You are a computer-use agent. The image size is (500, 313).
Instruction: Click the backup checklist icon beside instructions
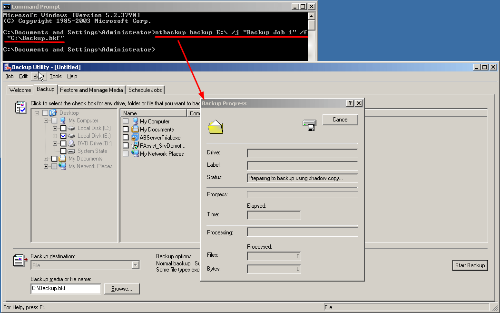coord(21,107)
